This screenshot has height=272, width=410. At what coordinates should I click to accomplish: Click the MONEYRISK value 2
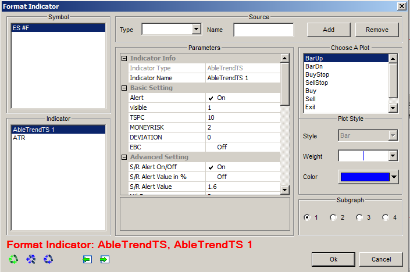(243, 127)
